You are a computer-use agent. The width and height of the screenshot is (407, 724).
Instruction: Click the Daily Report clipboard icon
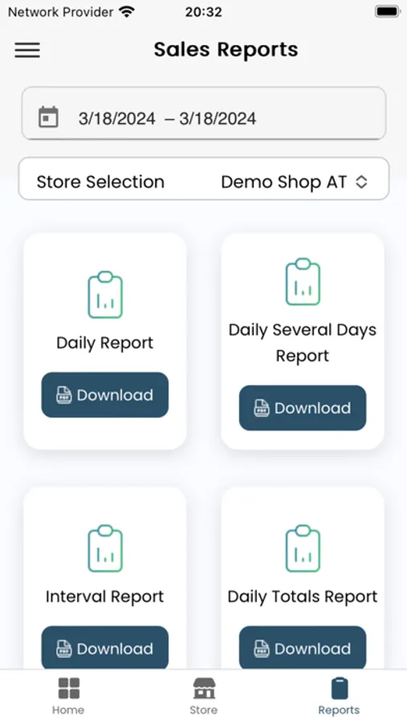tap(105, 294)
